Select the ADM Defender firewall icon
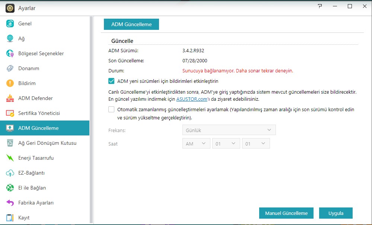This screenshot has width=372, height=225. pyautogui.click(x=10, y=98)
